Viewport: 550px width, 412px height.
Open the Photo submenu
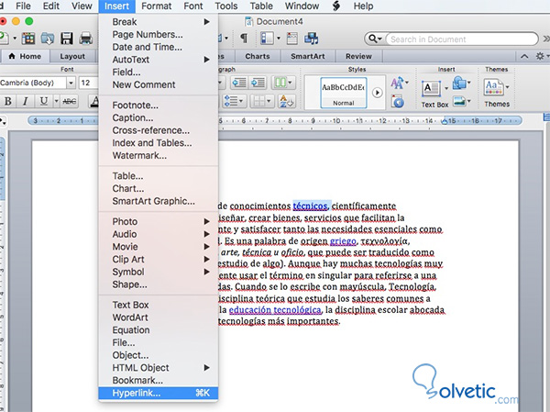tap(159, 222)
